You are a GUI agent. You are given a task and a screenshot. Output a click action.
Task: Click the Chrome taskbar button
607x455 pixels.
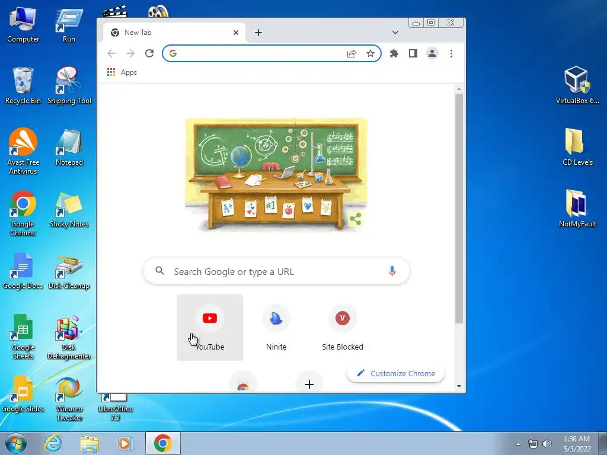coord(162,443)
